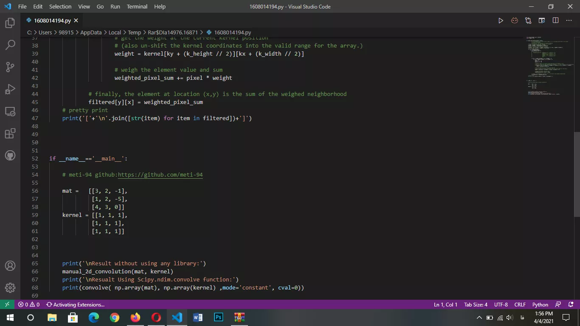Open the Selection menu

[x=60, y=6]
